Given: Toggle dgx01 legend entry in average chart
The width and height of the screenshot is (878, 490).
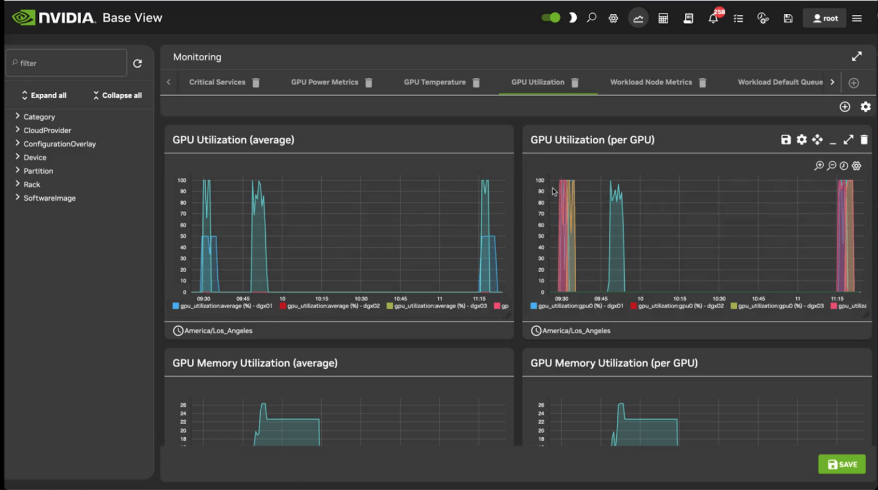Looking at the screenshot, I should [x=222, y=306].
